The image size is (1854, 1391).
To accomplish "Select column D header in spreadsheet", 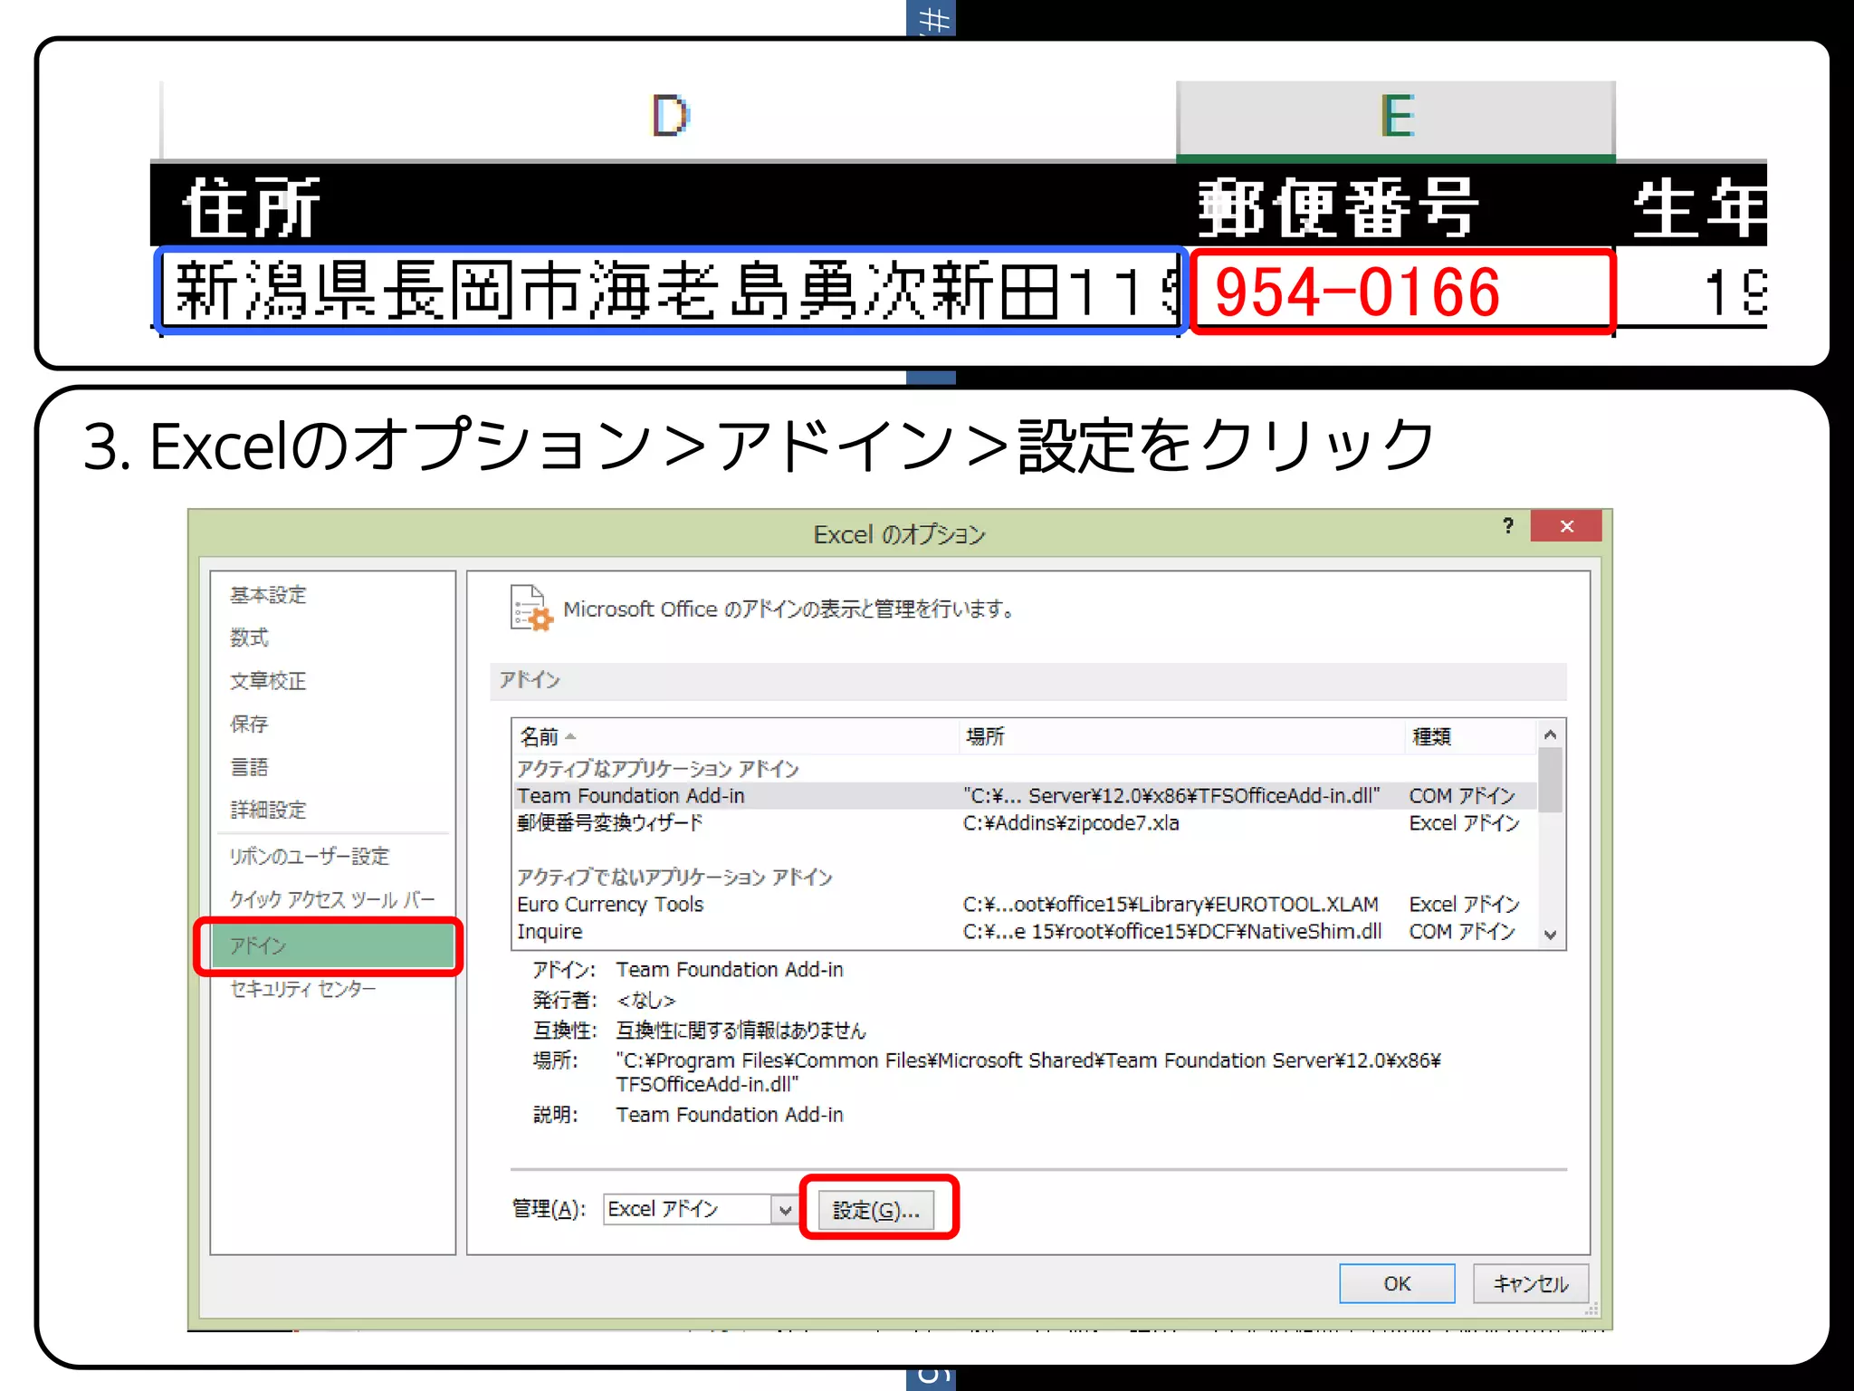I will click(x=670, y=118).
